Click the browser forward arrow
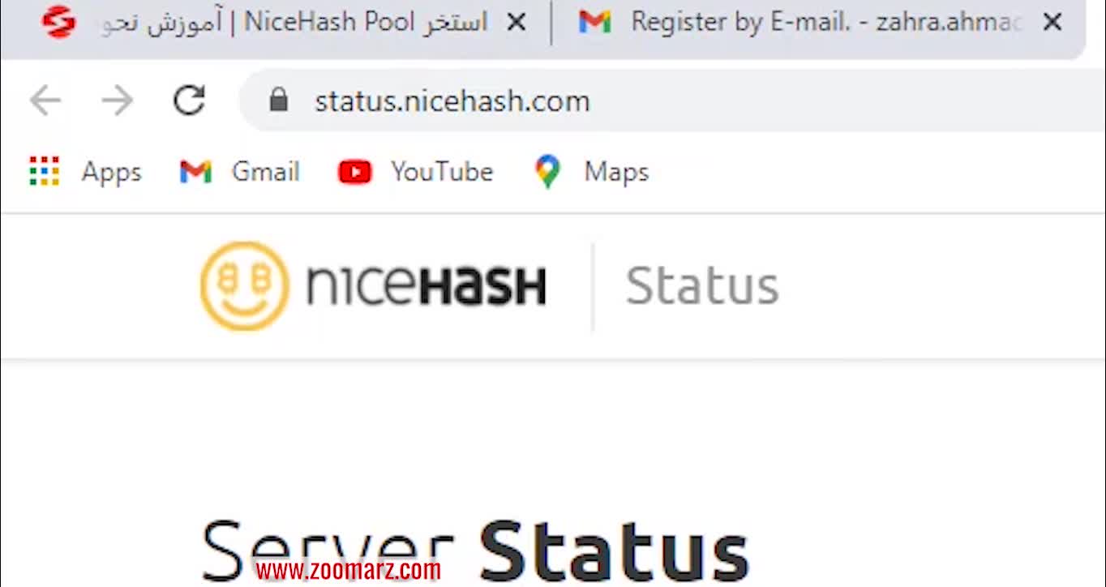The image size is (1106, 587). coord(118,101)
